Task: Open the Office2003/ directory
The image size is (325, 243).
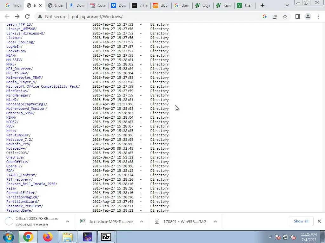Action: pos(17,153)
